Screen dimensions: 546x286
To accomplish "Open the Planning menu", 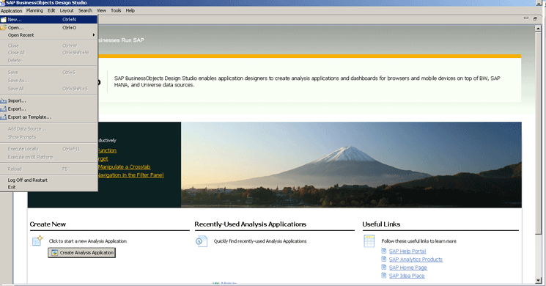I will 35,10.
